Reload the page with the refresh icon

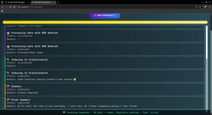click(x=10, y=7)
